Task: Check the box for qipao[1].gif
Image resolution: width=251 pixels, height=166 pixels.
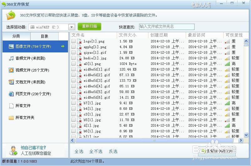Action: [73, 52]
